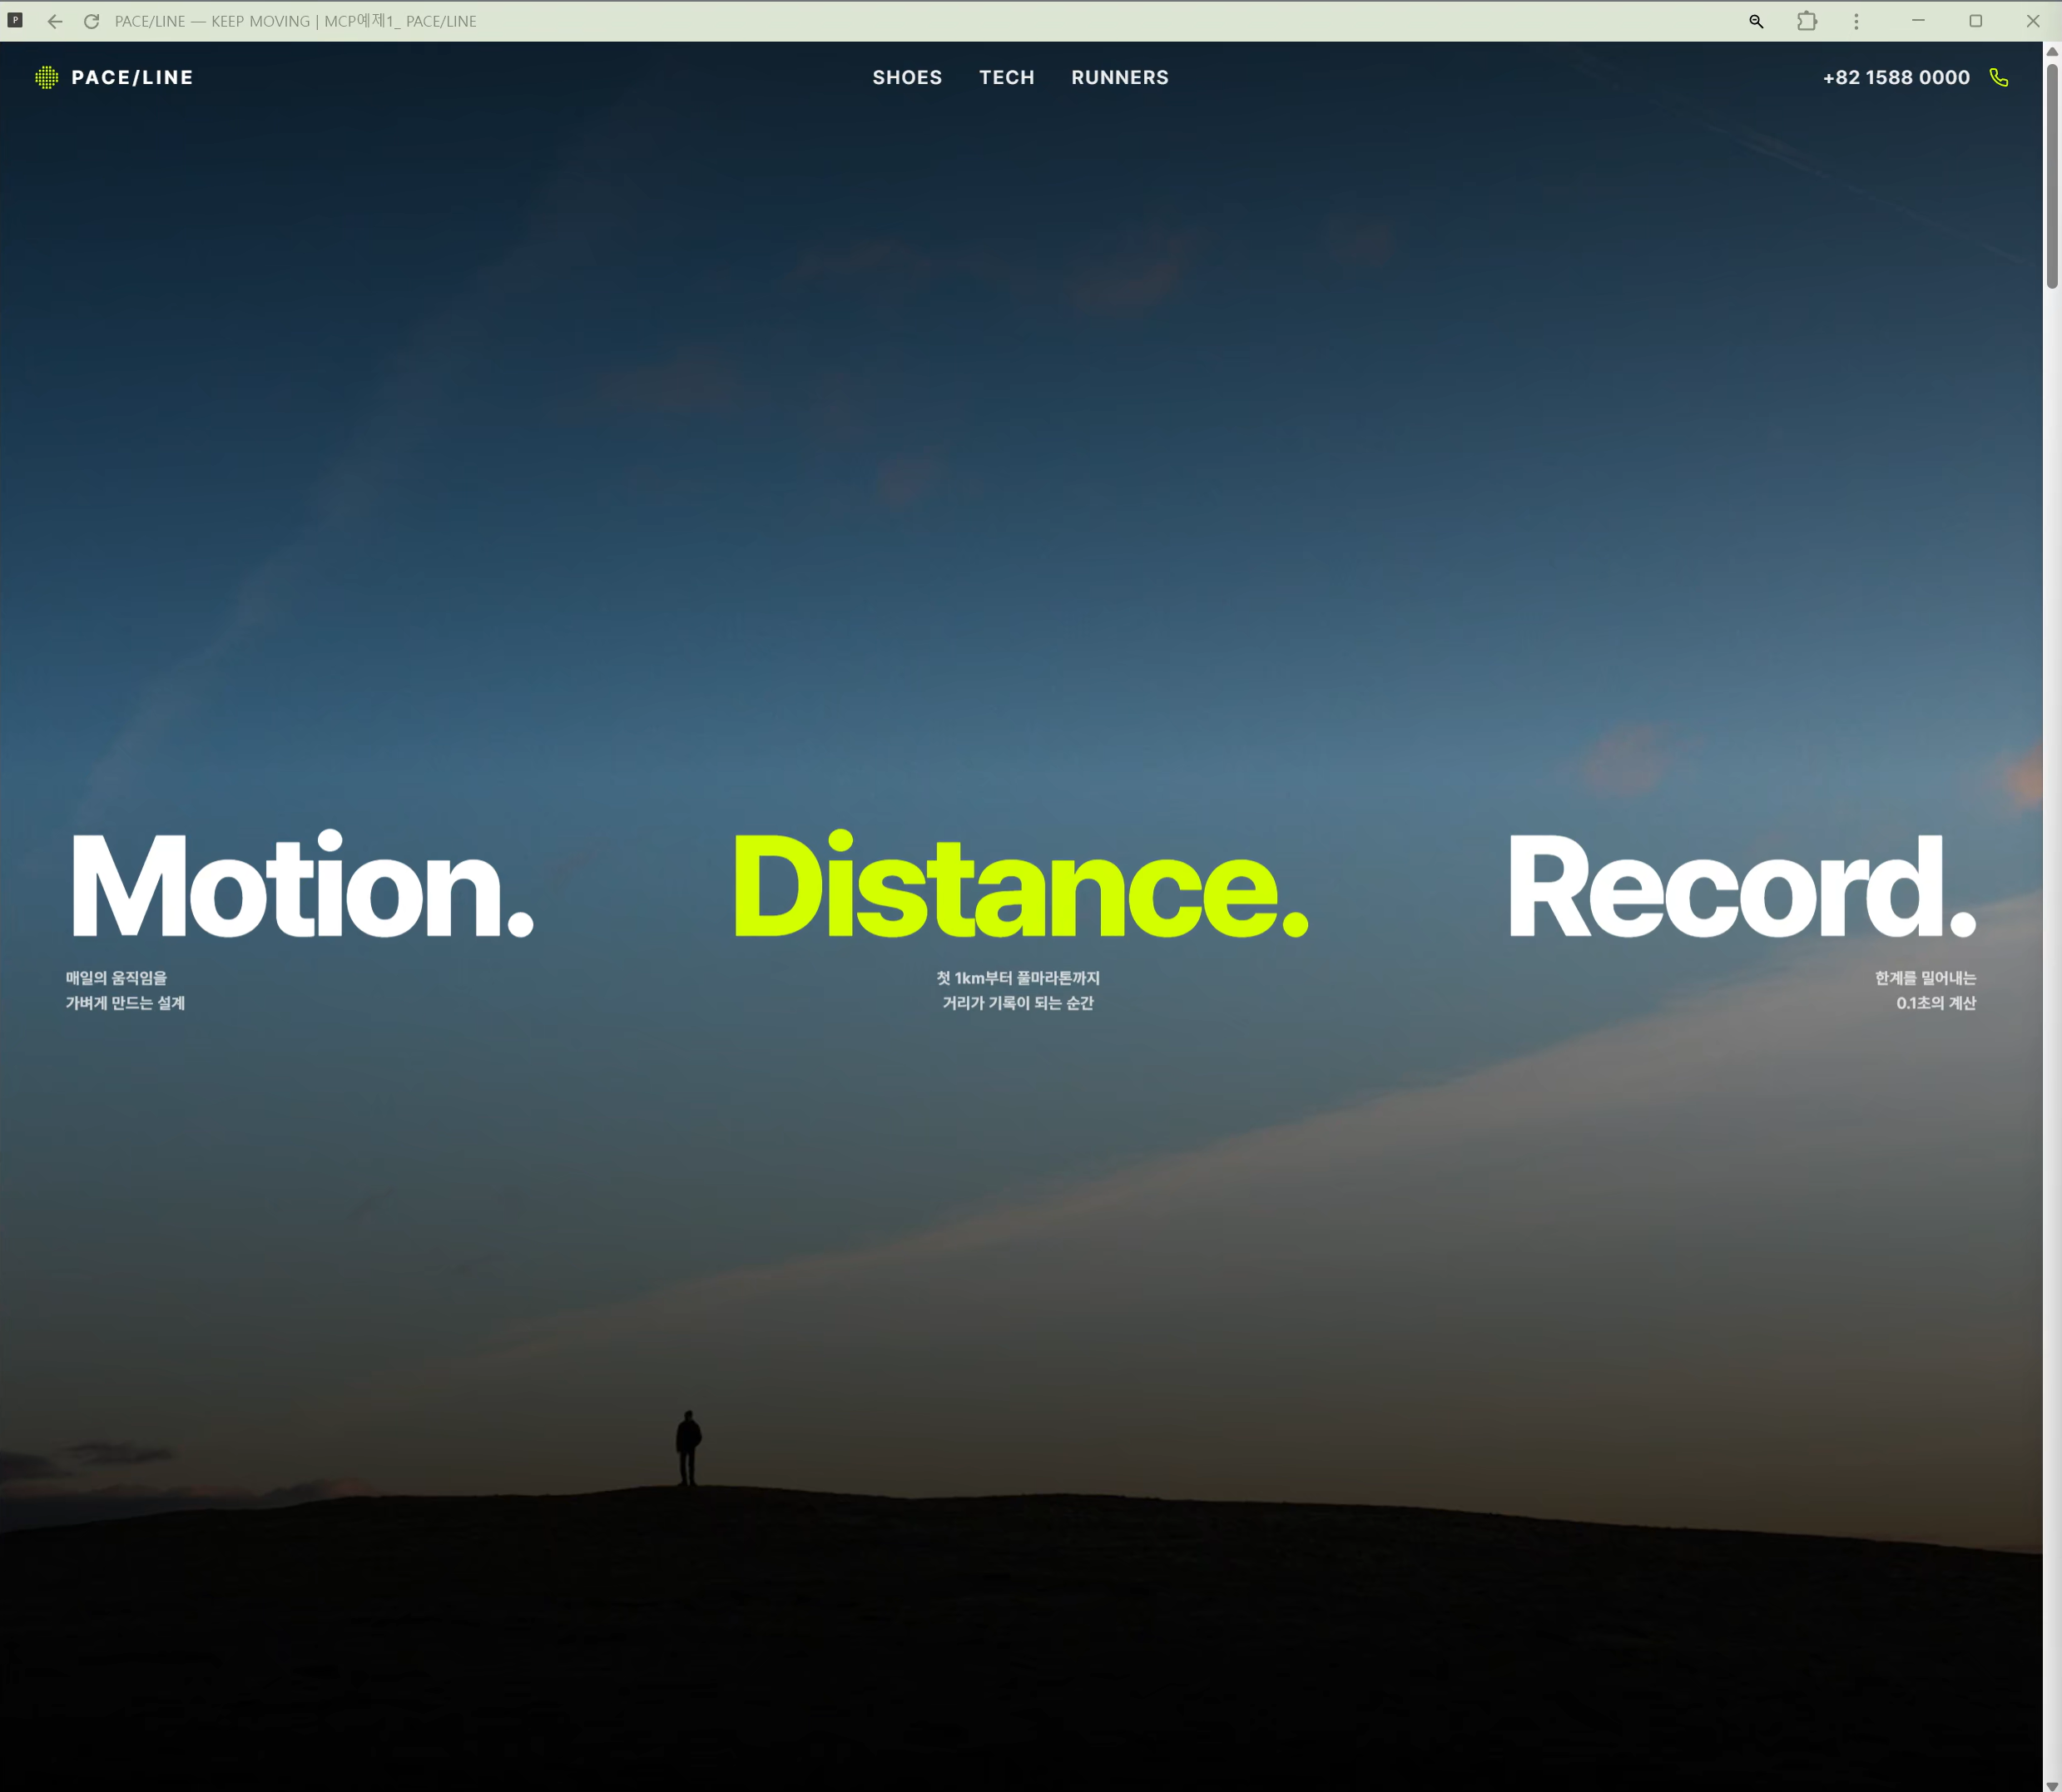Click the green phone icon

pyautogui.click(x=1998, y=78)
